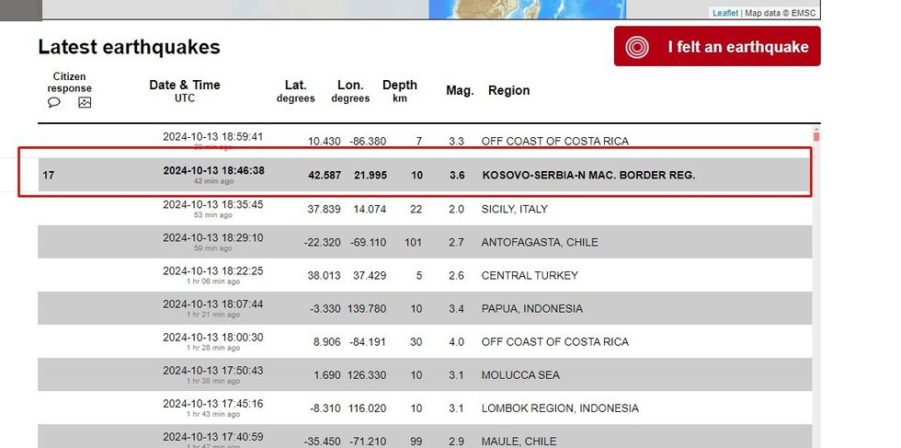The image size is (901, 448).
Task: Select the Antofagasta, Chile earthquake row
Action: (x=540, y=243)
